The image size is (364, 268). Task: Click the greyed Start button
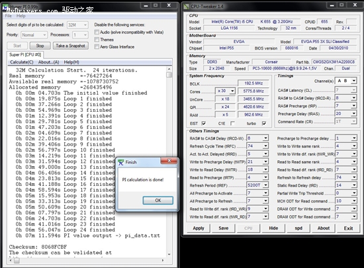pyautogui.click(x=17, y=46)
